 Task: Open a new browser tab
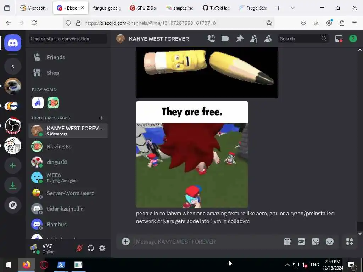click(x=279, y=8)
